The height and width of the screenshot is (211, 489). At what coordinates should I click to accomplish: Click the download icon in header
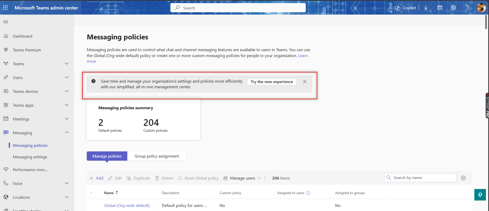(x=426, y=8)
